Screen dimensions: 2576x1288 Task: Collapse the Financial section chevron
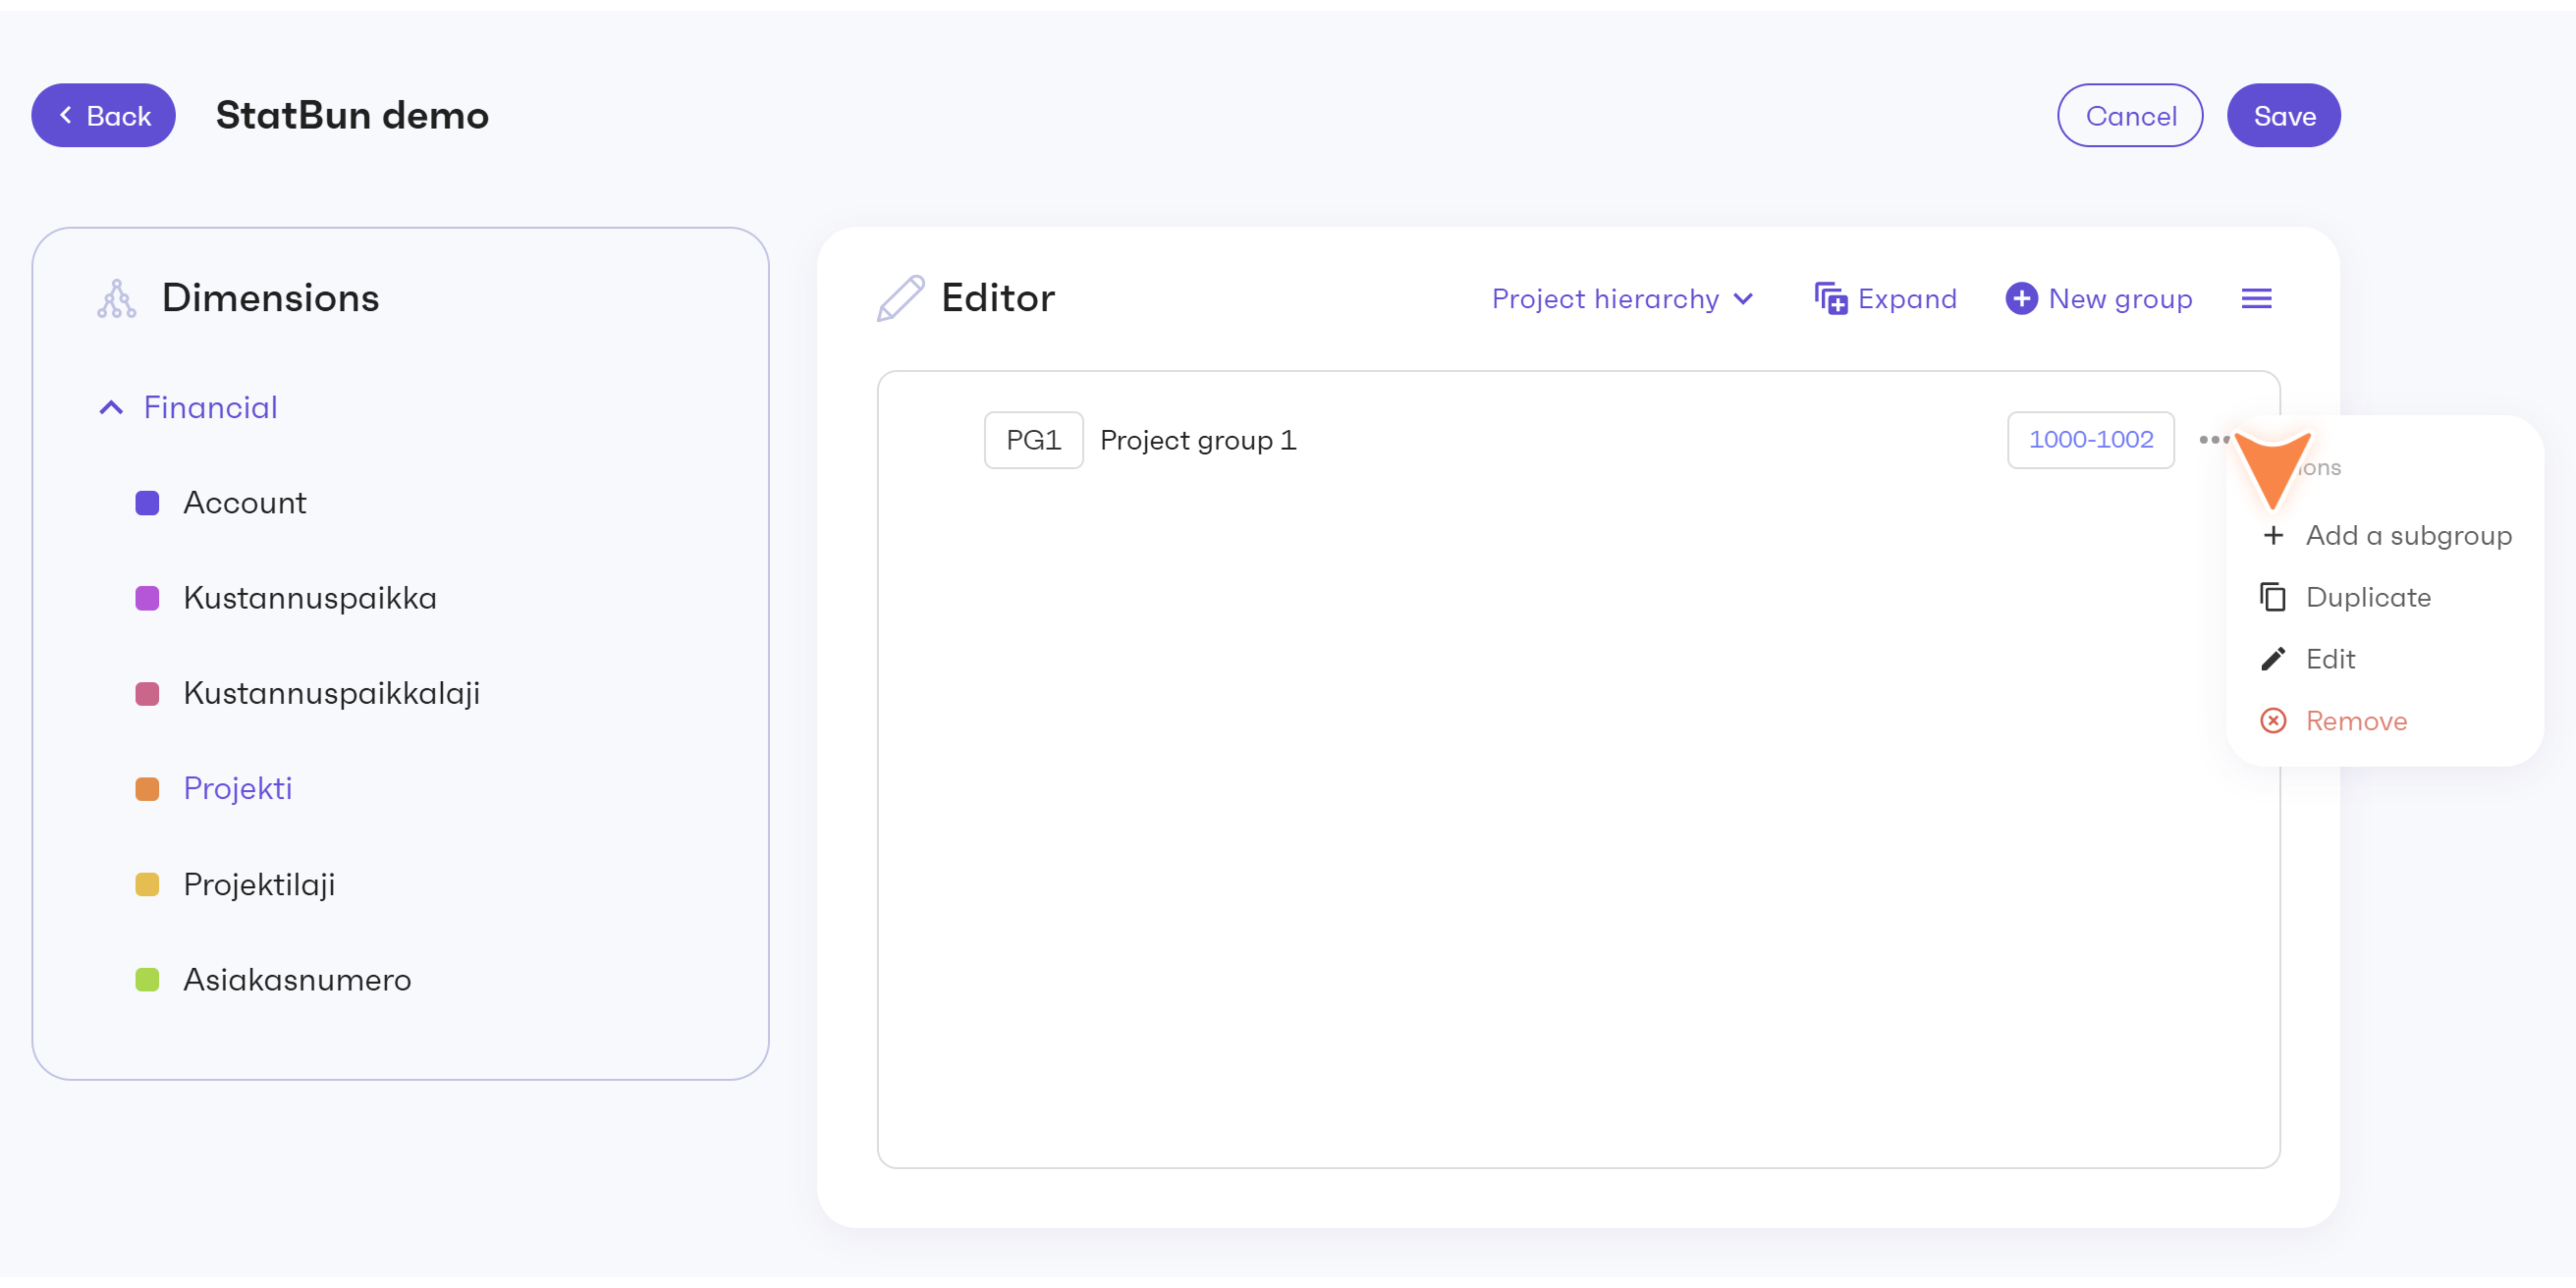point(111,408)
